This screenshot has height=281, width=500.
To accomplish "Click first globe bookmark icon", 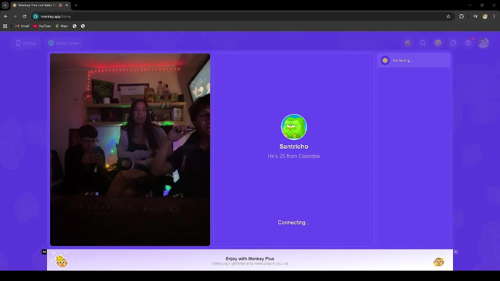I will coord(75,26).
